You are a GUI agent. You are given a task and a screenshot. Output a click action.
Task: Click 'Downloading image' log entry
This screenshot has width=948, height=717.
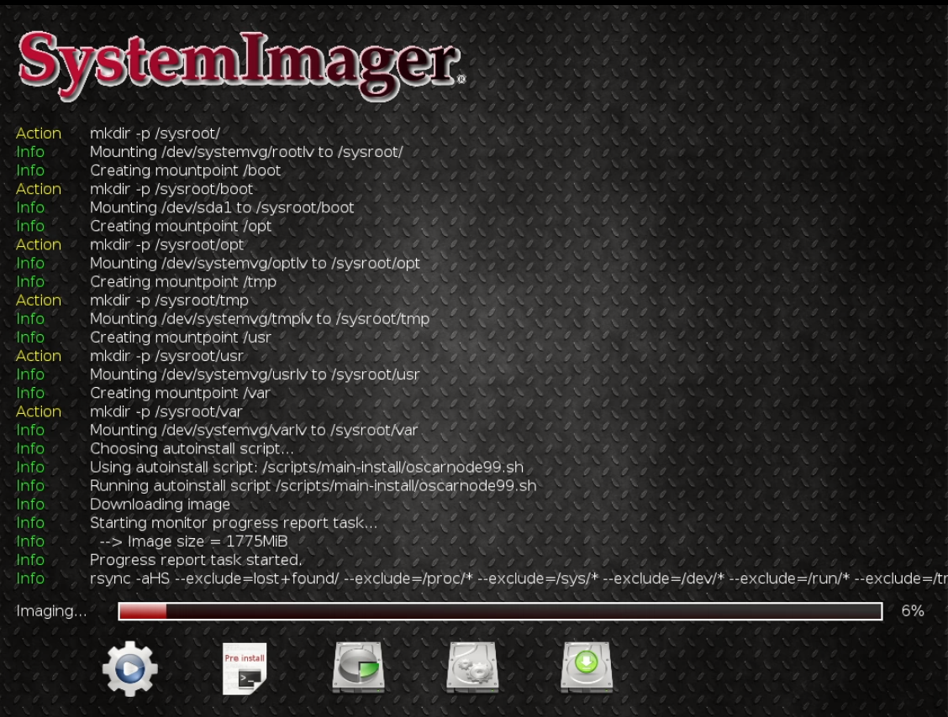[x=160, y=505]
